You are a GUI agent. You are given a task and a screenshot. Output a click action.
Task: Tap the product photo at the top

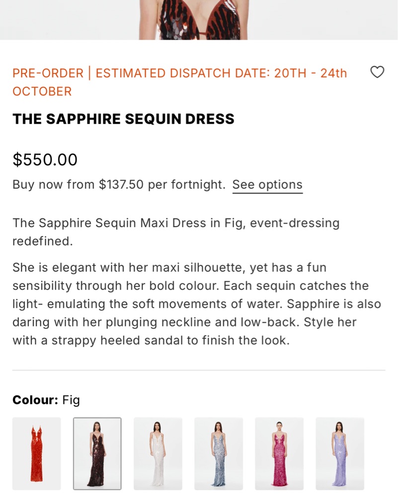pos(199,20)
